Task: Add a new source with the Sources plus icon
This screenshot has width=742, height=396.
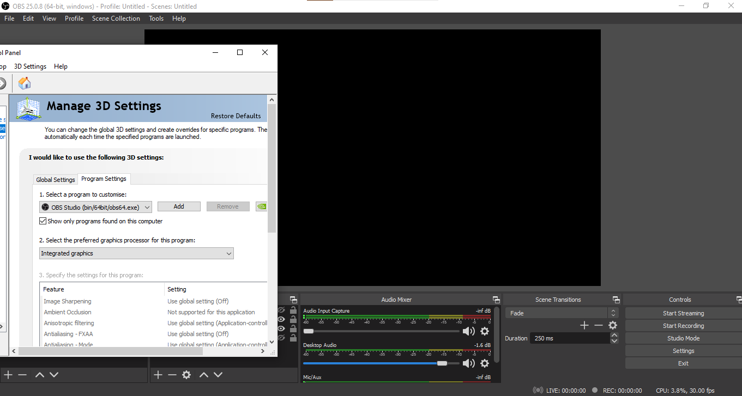Action: (x=158, y=375)
